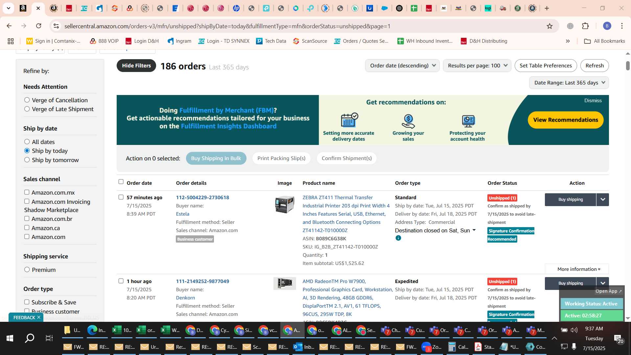
Task: Click the site information icon in address bar
Action: pyautogui.click(x=56, y=26)
